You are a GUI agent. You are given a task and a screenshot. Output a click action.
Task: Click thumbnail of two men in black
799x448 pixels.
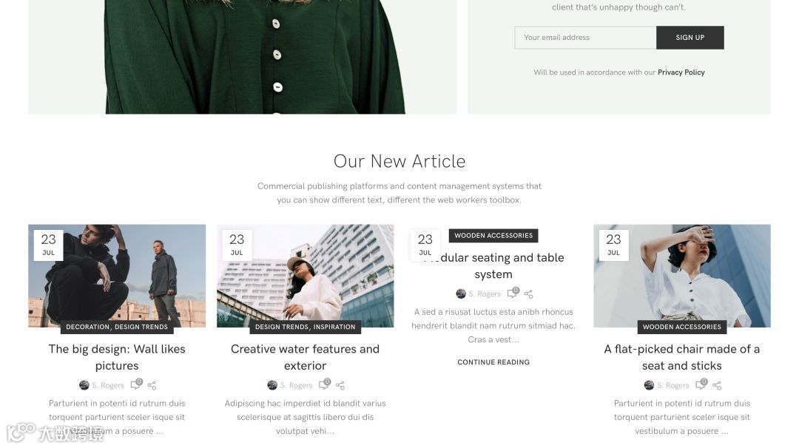click(117, 276)
